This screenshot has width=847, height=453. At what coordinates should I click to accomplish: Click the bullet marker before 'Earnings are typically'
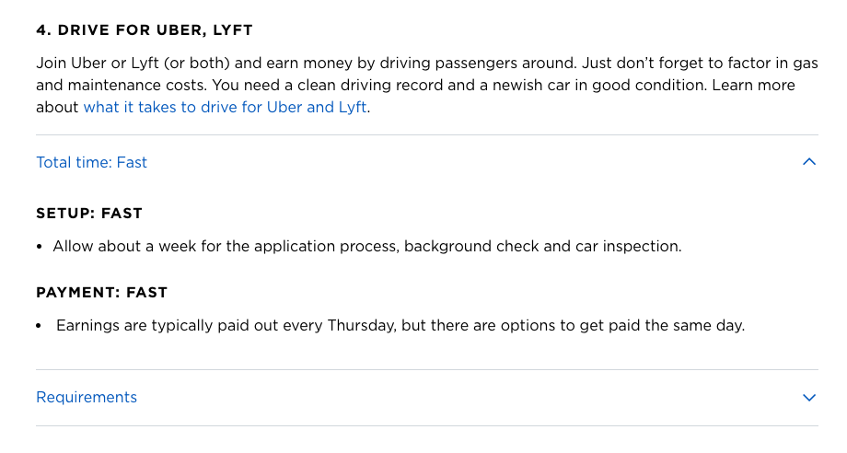point(41,326)
